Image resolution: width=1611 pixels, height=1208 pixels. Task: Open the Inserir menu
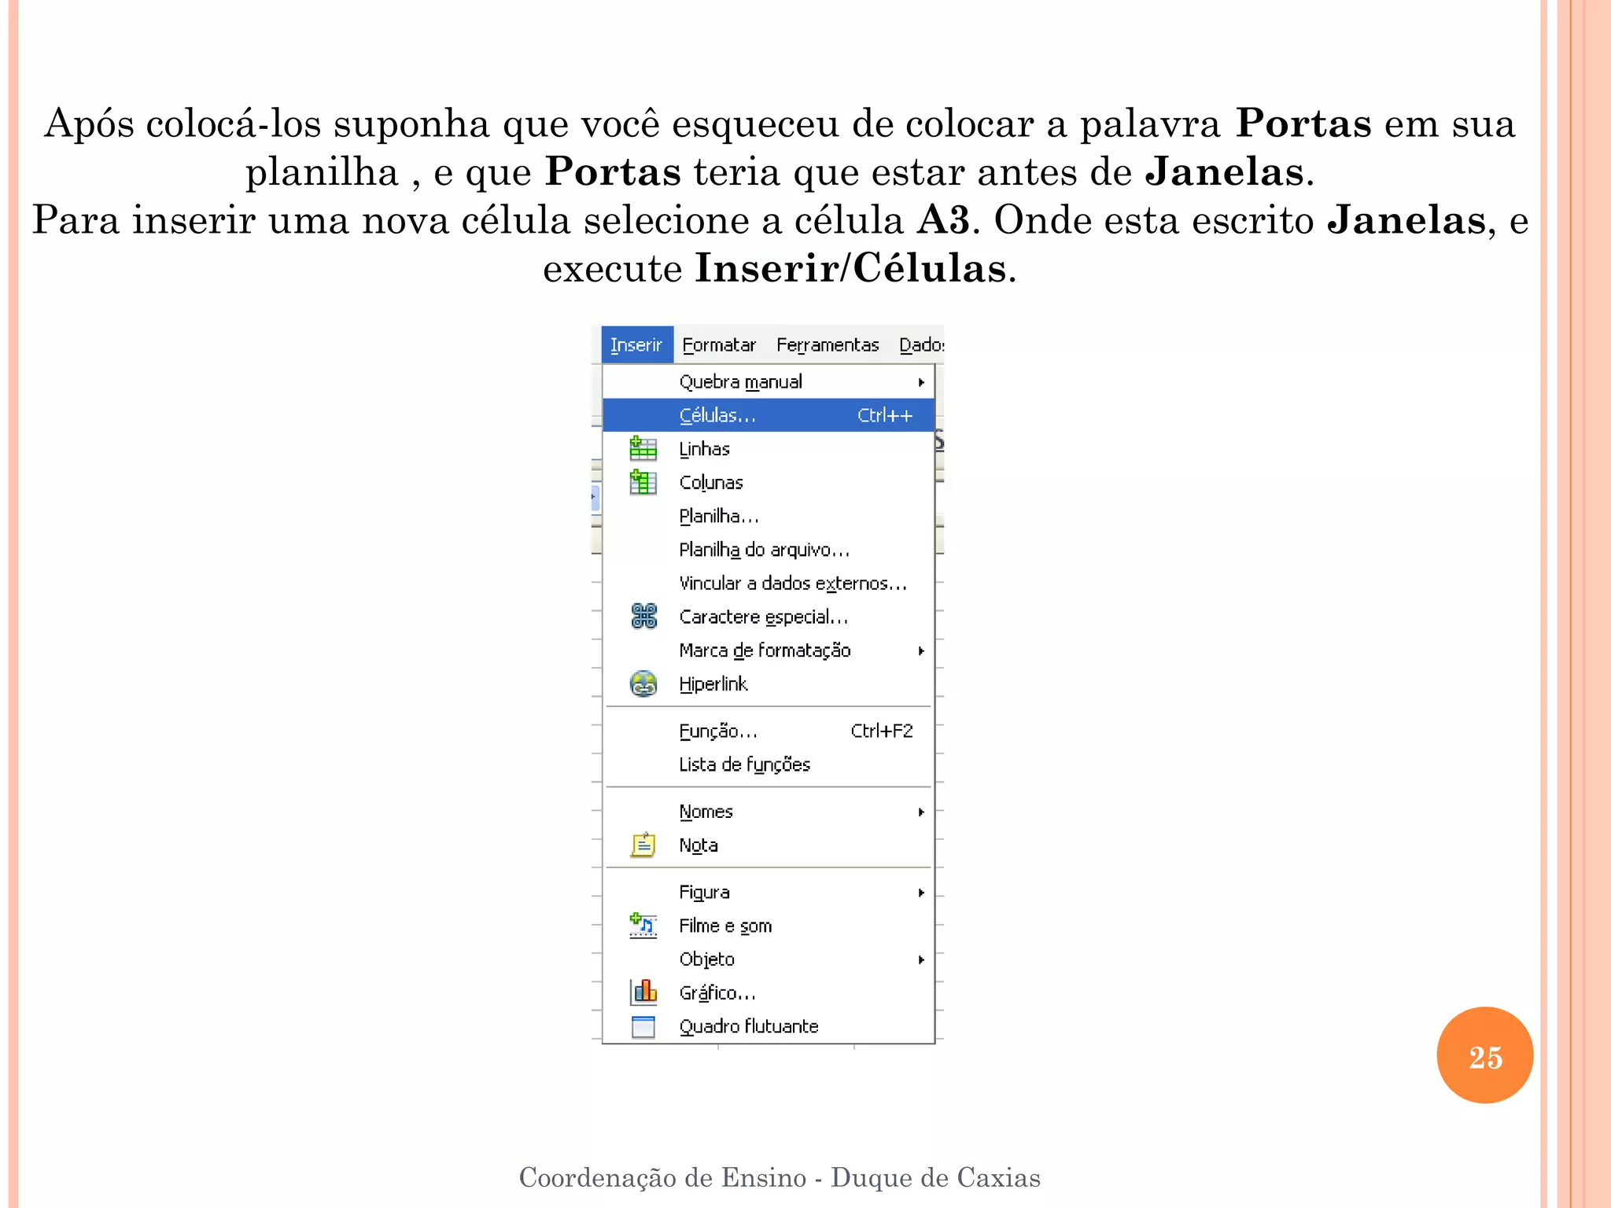point(636,344)
